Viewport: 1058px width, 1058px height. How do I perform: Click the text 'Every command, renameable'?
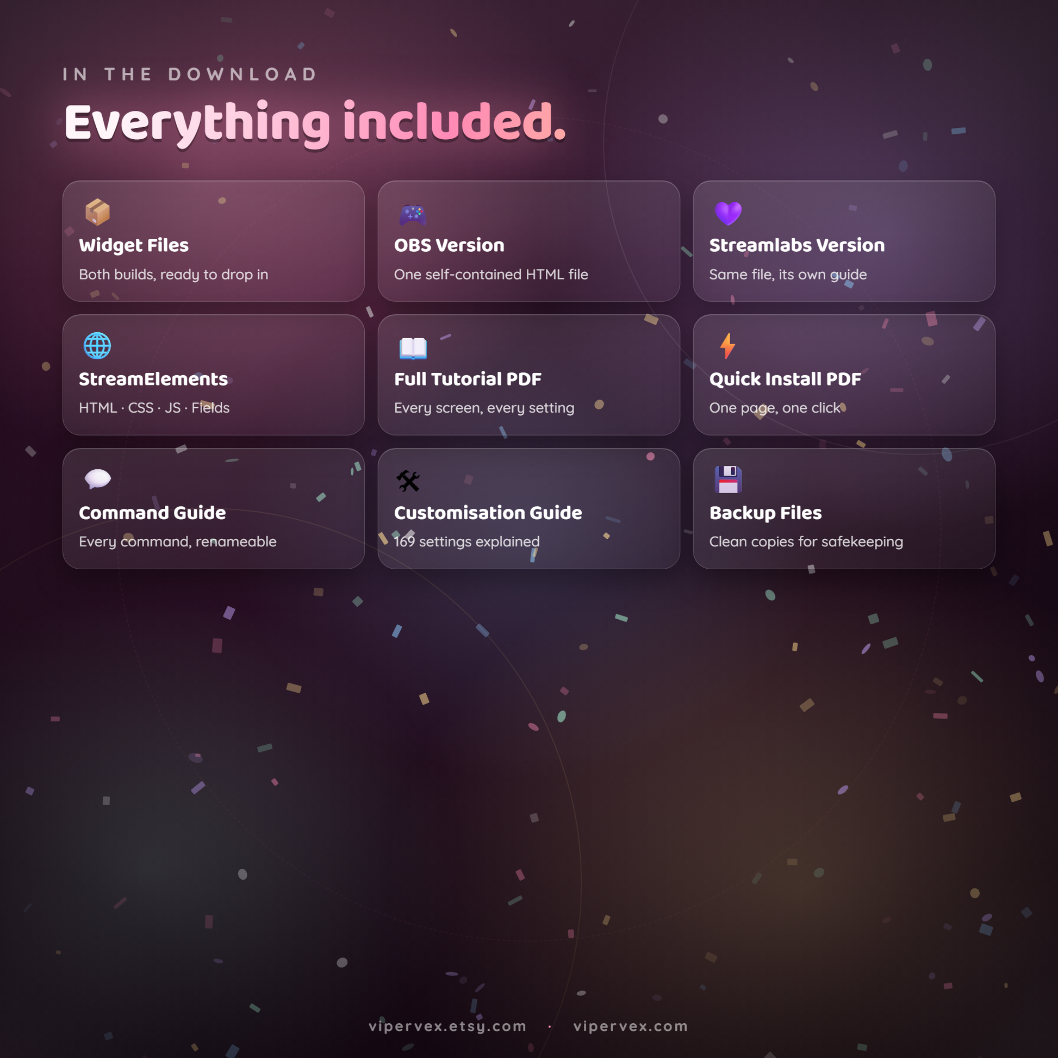coord(177,542)
